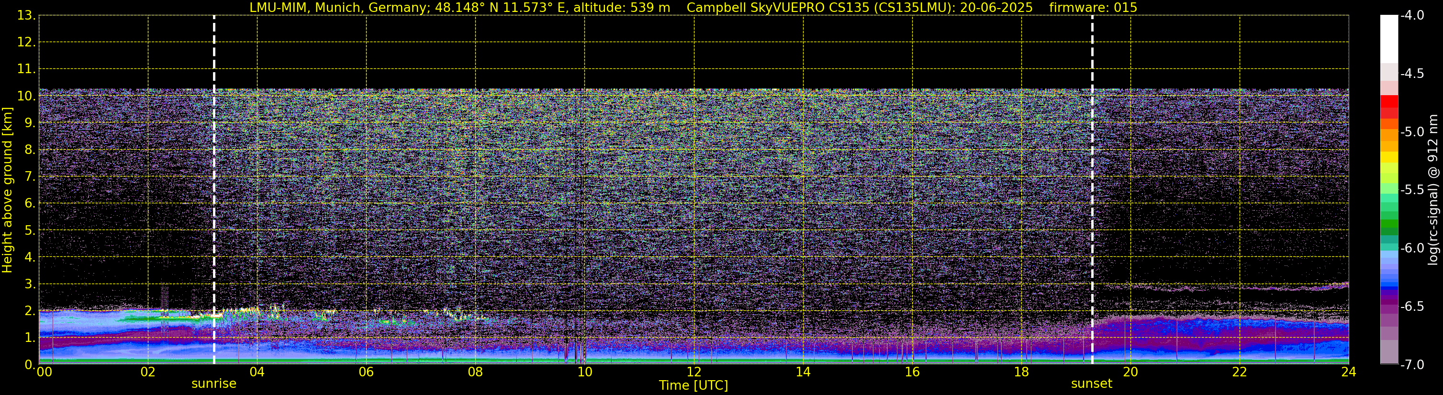This screenshot has width=1443, height=395.
Task: Click the height axis tick label '13.'
Action: click(26, 16)
